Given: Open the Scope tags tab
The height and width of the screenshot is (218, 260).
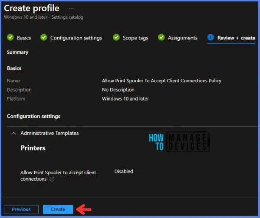Looking at the screenshot, I should 135,38.
